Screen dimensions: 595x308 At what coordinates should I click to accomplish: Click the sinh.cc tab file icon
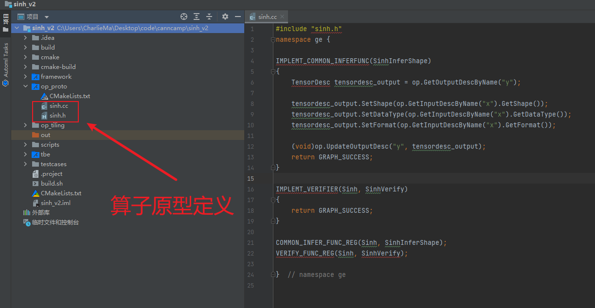pos(252,17)
